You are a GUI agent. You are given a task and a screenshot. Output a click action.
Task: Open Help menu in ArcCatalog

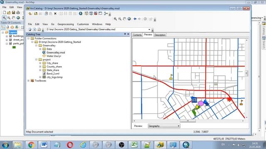point(108,24)
